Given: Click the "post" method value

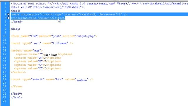Looking at the screenshot, I should click(x=56, y=36).
